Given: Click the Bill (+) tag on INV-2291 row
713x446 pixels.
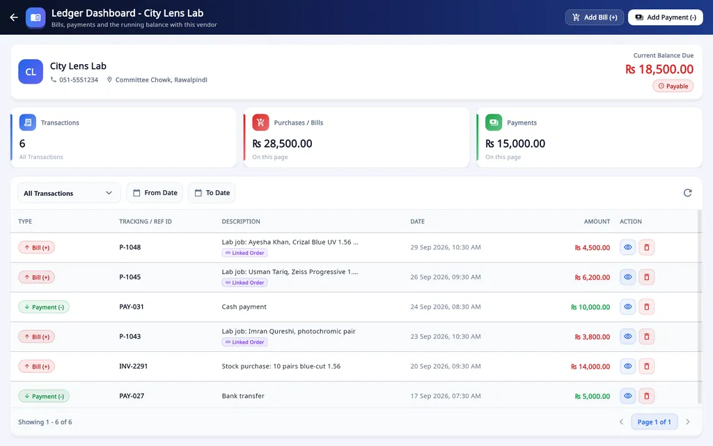Looking at the screenshot, I should pos(36,367).
